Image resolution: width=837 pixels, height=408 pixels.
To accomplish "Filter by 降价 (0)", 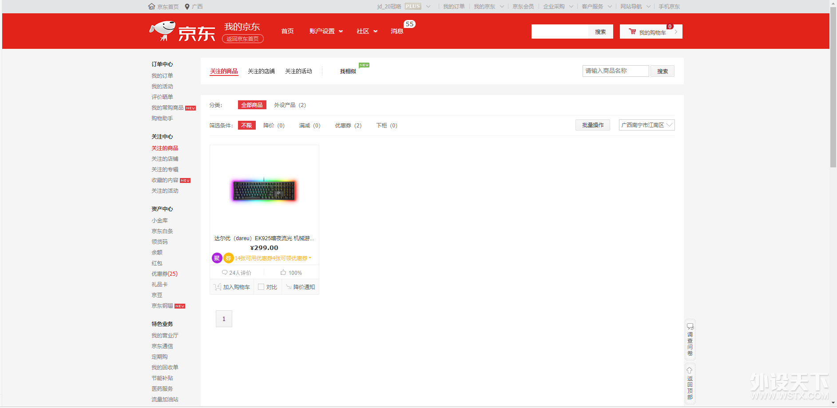I will (x=274, y=126).
